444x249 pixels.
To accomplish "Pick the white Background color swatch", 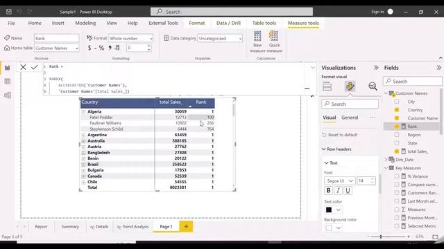I will 329,228.
